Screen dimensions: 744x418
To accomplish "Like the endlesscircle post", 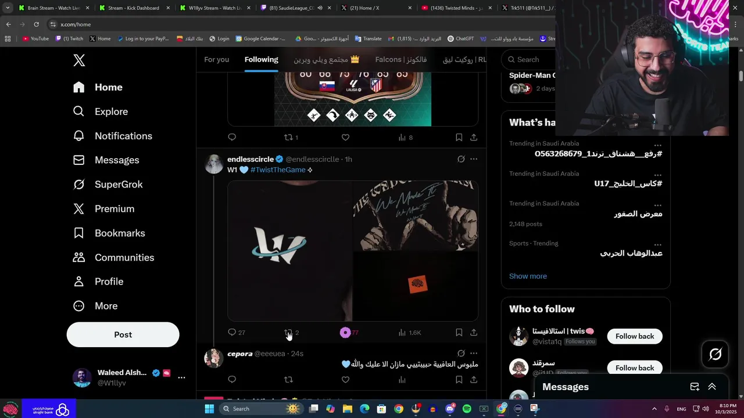I will (345, 333).
